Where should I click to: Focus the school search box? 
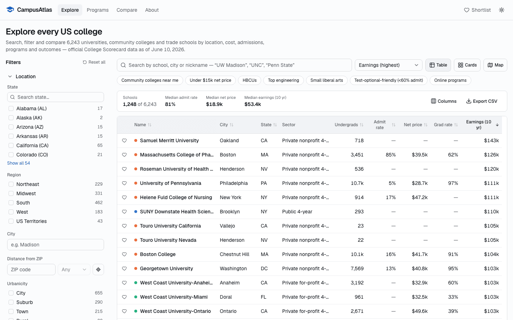(x=234, y=65)
